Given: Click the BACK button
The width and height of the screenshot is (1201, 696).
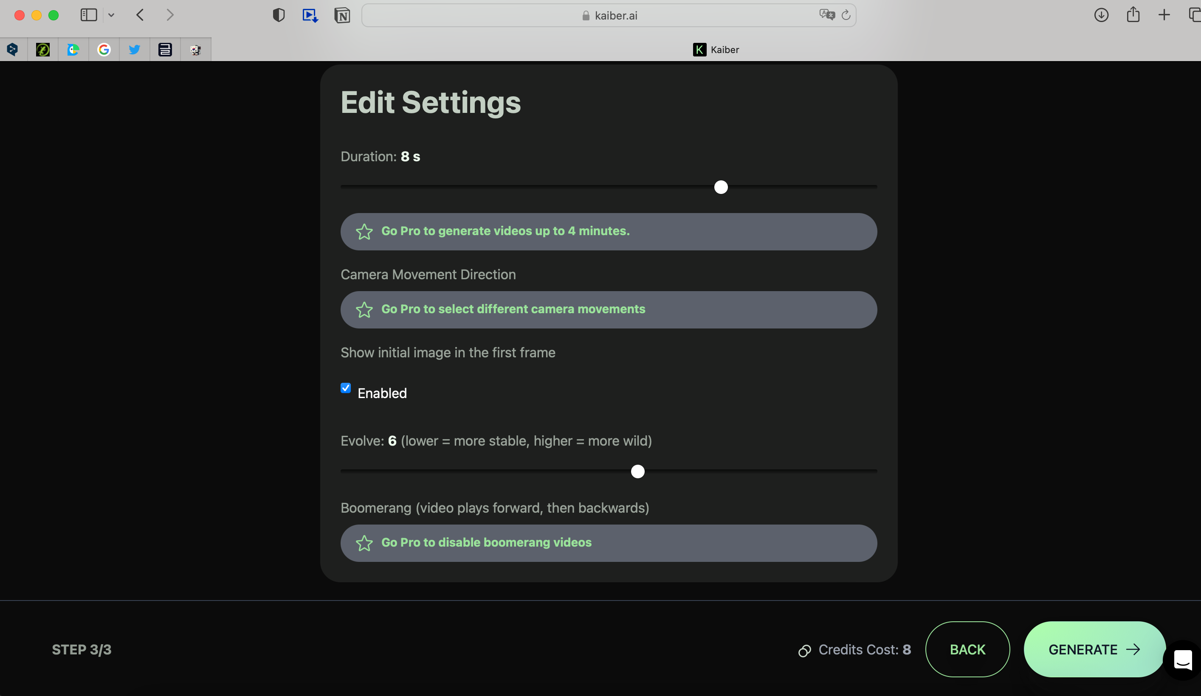Looking at the screenshot, I should click(x=967, y=649).
